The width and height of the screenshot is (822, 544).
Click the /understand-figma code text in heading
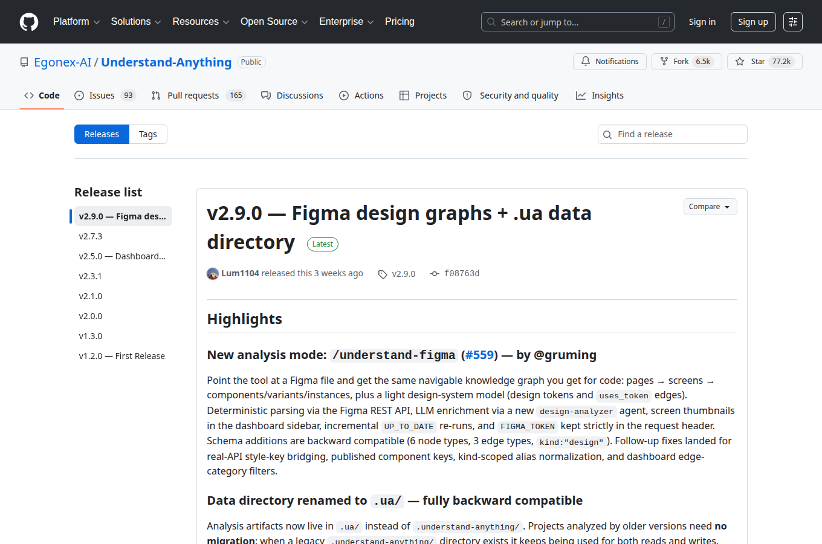click(394, 355)
